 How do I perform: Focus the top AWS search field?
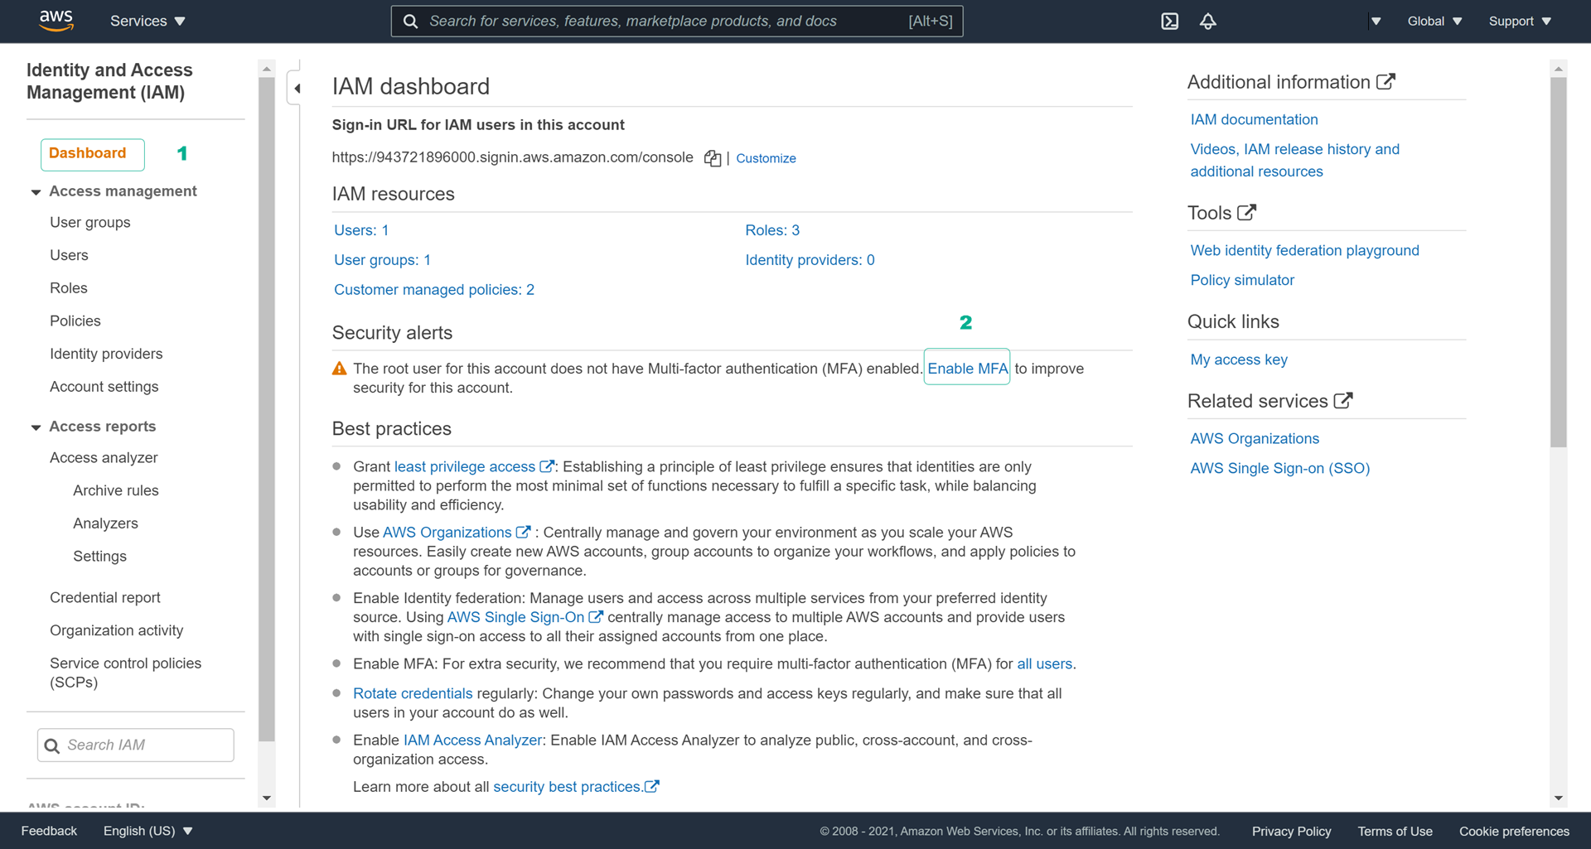coord(677,22)
